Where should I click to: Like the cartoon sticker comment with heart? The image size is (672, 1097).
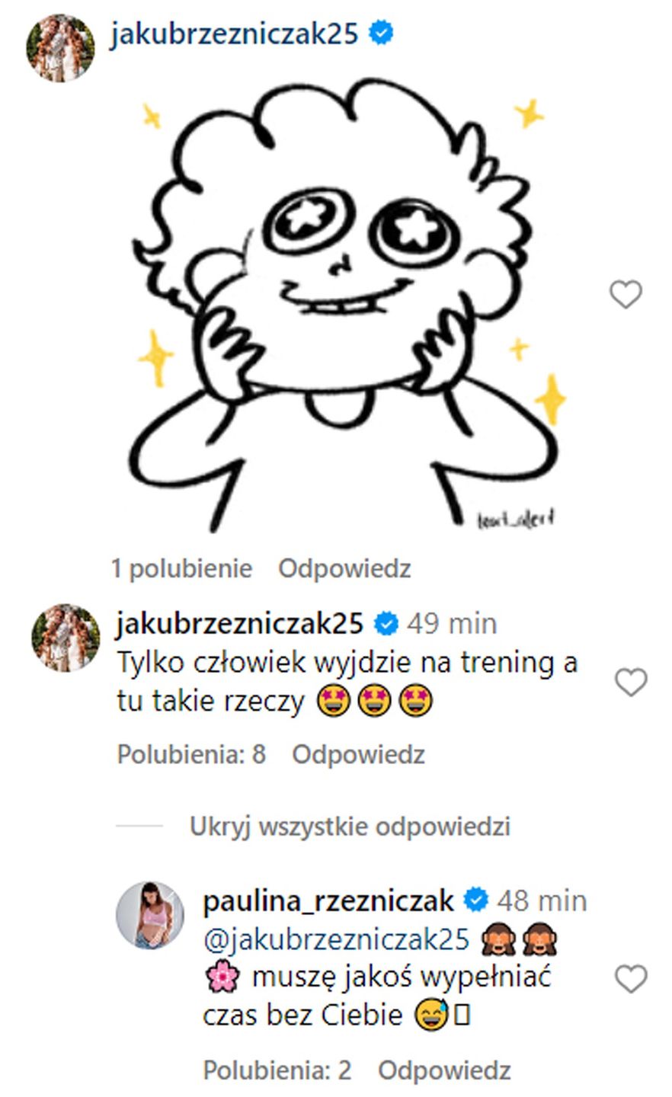pyautogui.click(x=626, y=294)
